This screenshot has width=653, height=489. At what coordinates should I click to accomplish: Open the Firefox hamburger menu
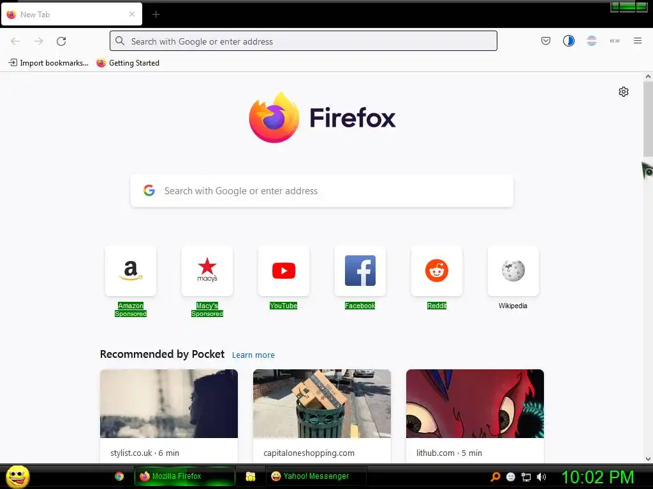[x=638, y=41]
